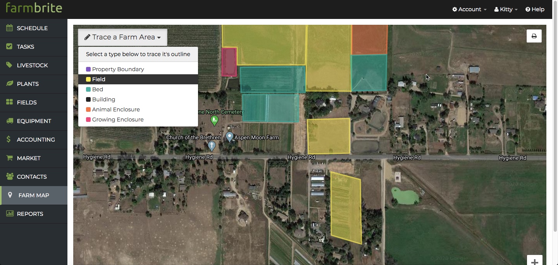
Task: Click the Contacts people icon
Action: (10, 177)
